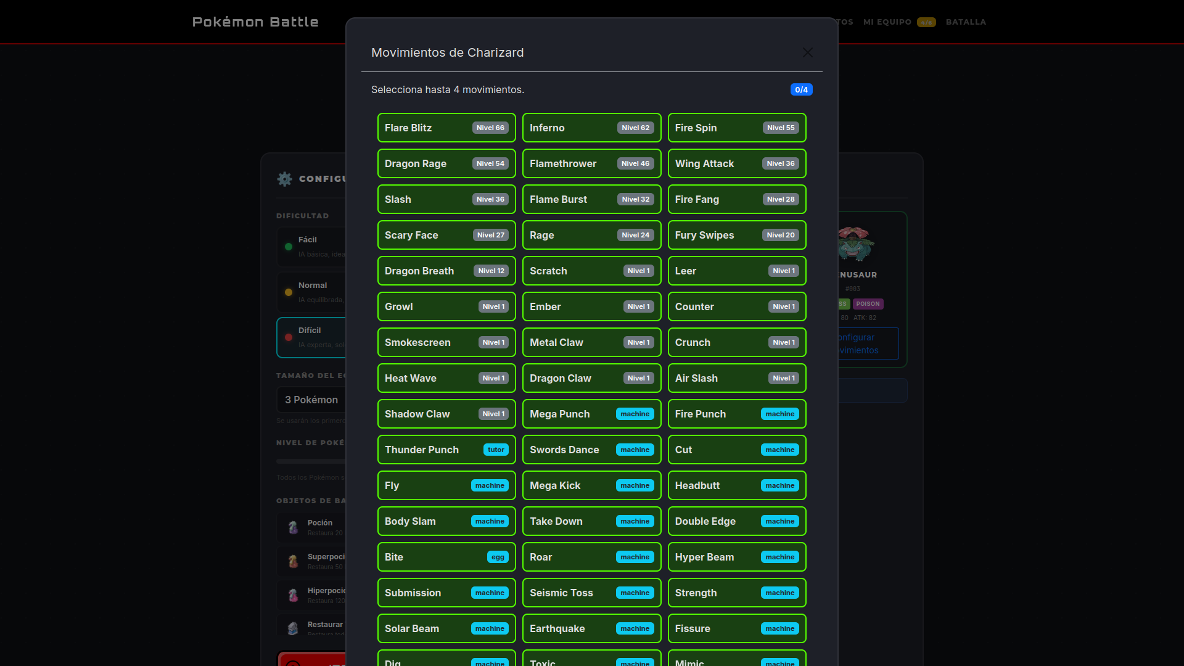The height and width of the screenshot is (666, 1184).
Task: Select the Swords Dance move
Action: coord(591,450)
